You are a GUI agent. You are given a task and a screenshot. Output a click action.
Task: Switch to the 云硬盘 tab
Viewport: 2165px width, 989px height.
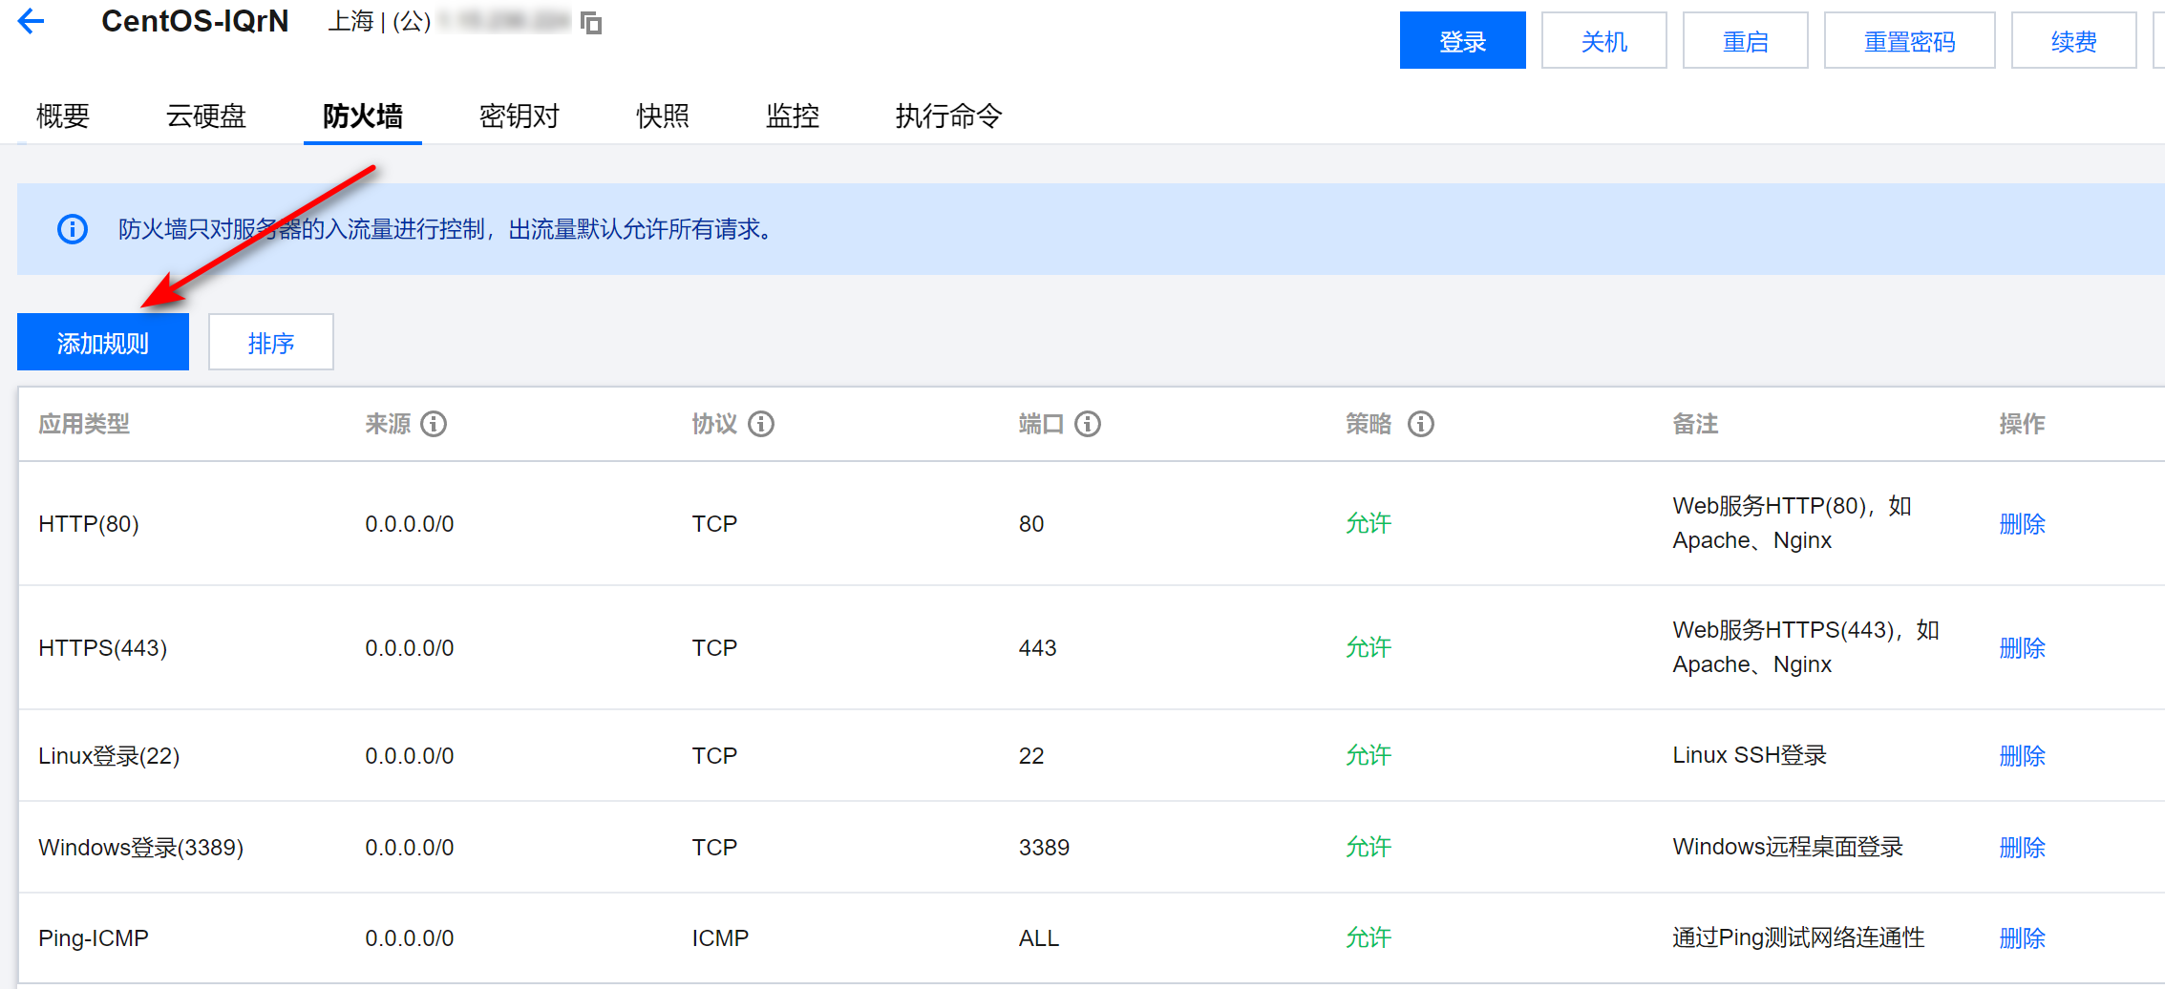click(206, 116)
